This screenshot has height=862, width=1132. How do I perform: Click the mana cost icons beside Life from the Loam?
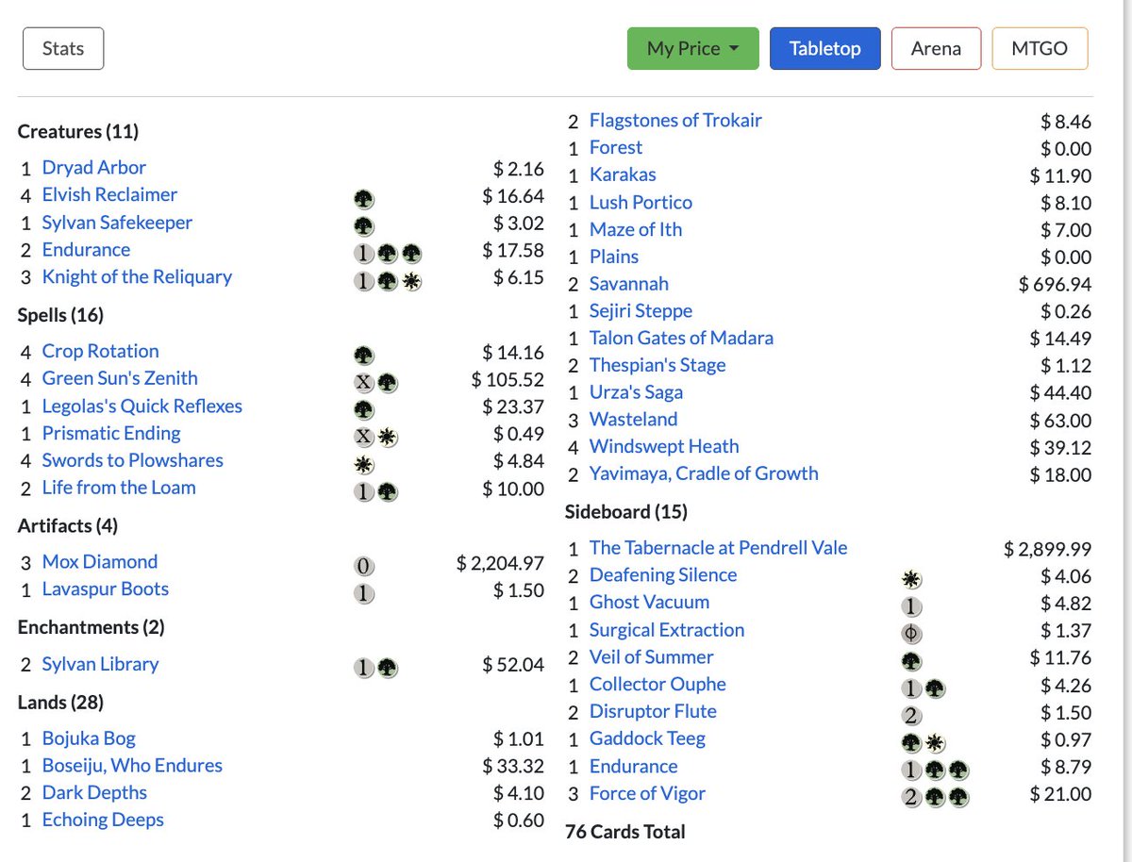375,491
